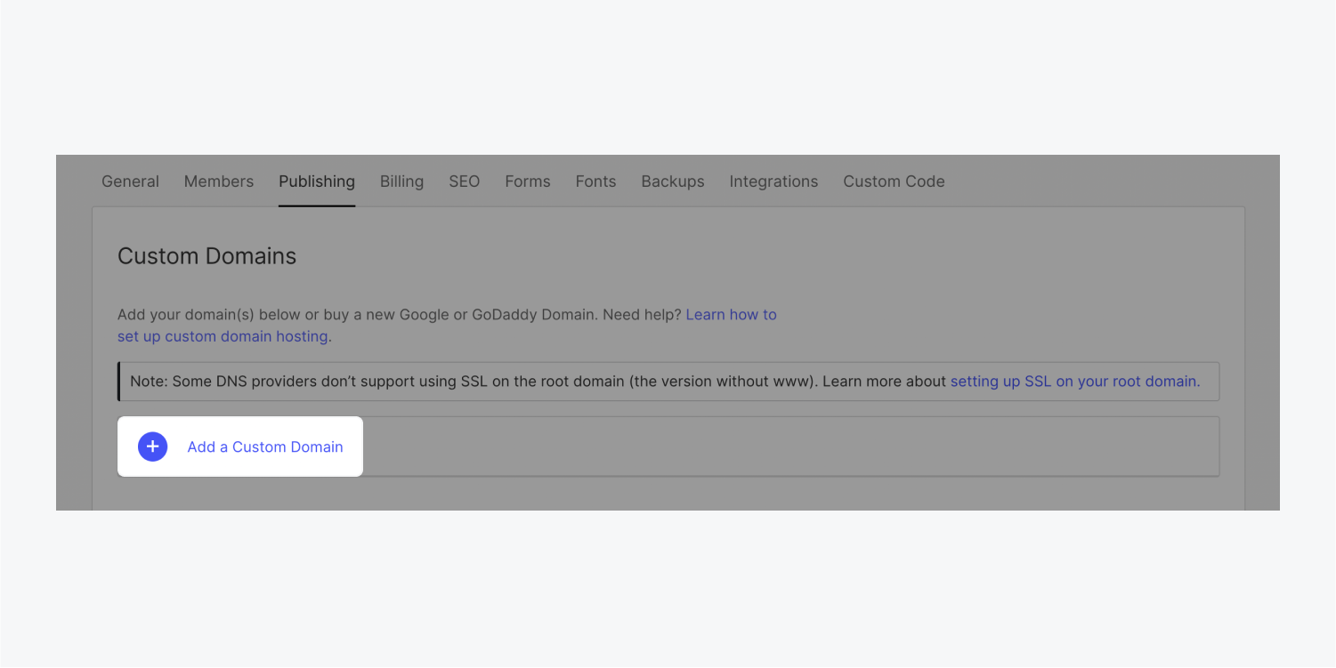Screen dimensions: 1336x668
Task: Open the Fonts tab
Action: pos(595,181)
